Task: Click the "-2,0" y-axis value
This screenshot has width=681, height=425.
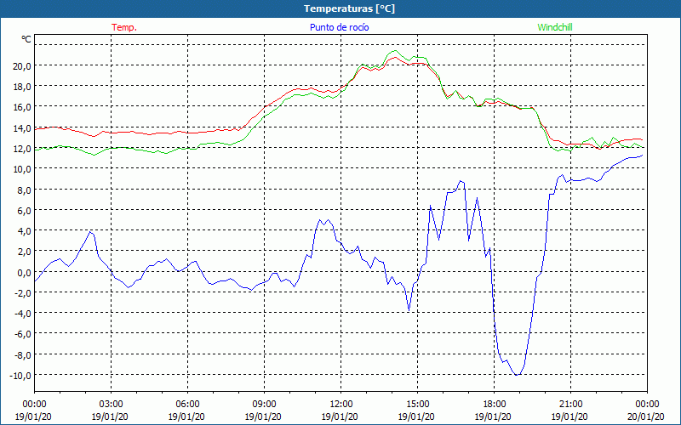Action: click(23, 293)
